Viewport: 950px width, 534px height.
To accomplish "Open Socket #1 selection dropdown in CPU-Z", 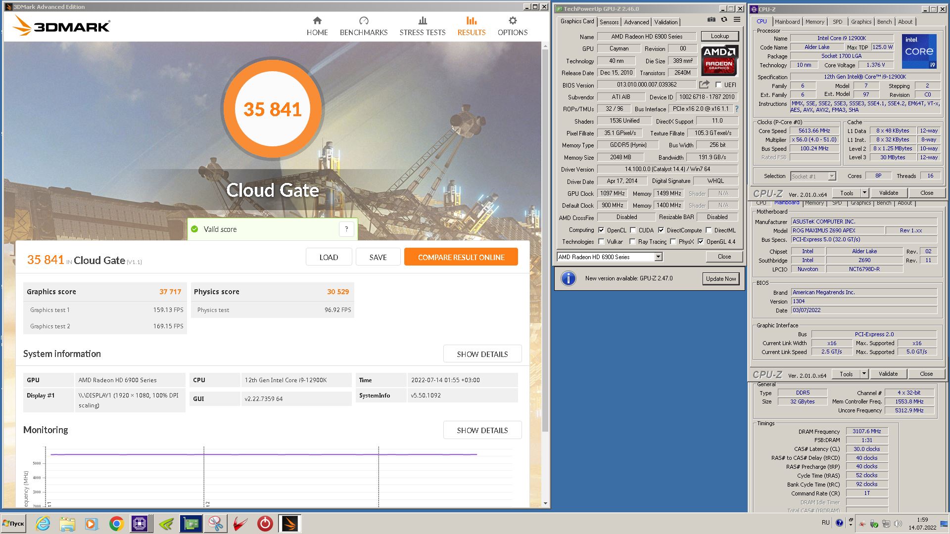I will click(832, 176).
